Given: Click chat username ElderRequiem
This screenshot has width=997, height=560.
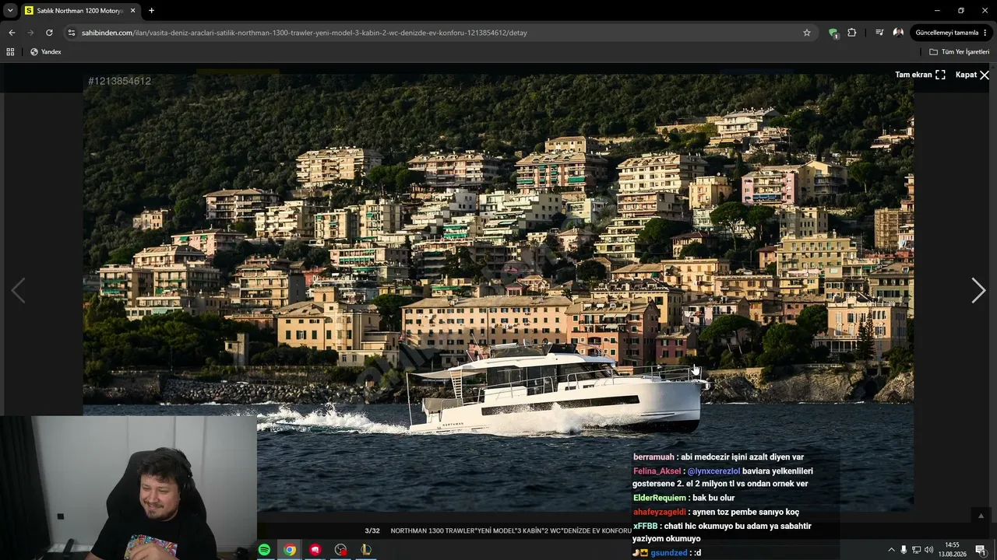Looking at the screenshot, I should coord(660,498).
